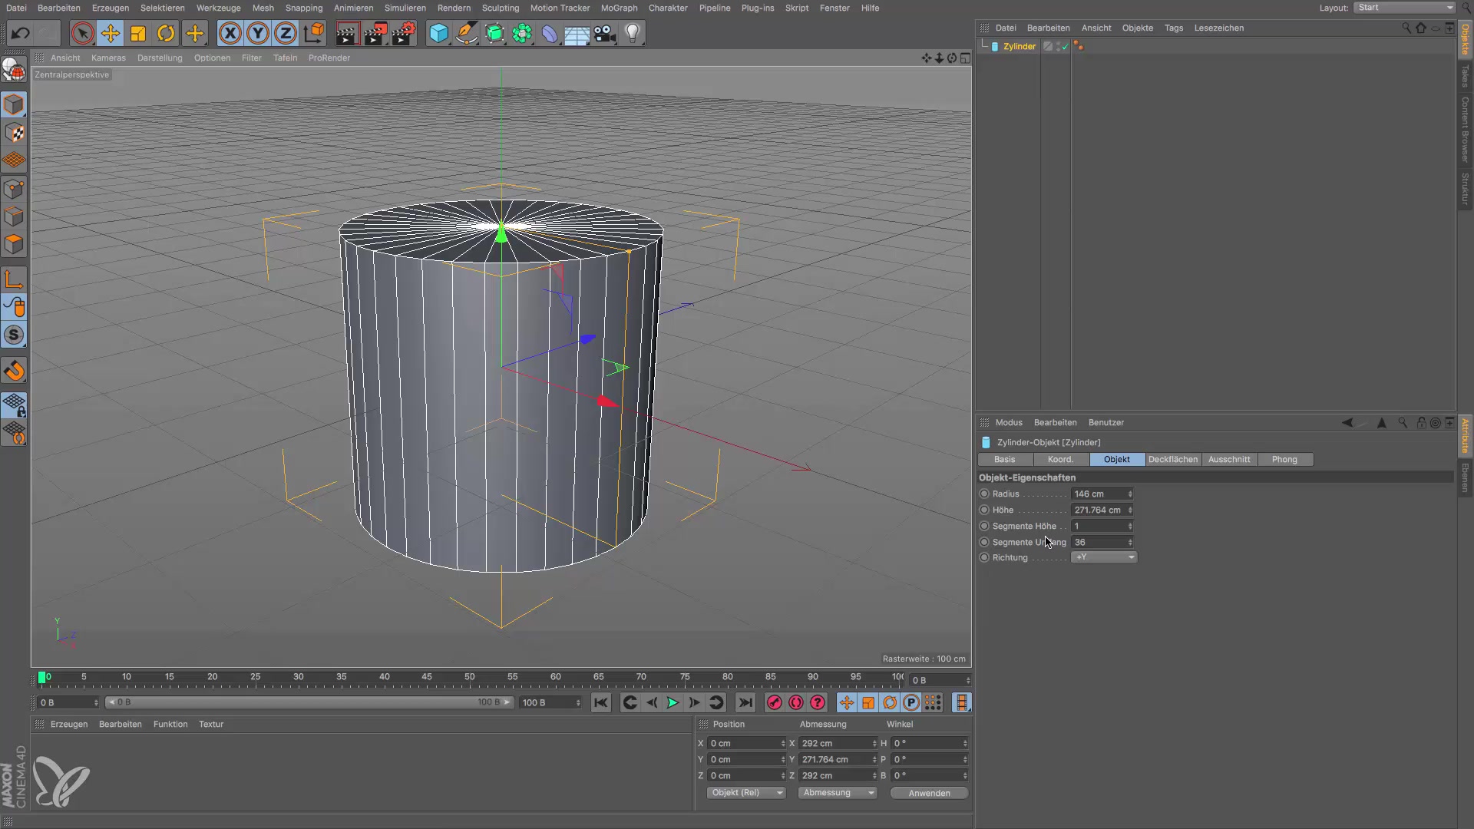
Task: Toggle Radius parameter animation circle
Action: pyautogui.click(x=984, y=494)
